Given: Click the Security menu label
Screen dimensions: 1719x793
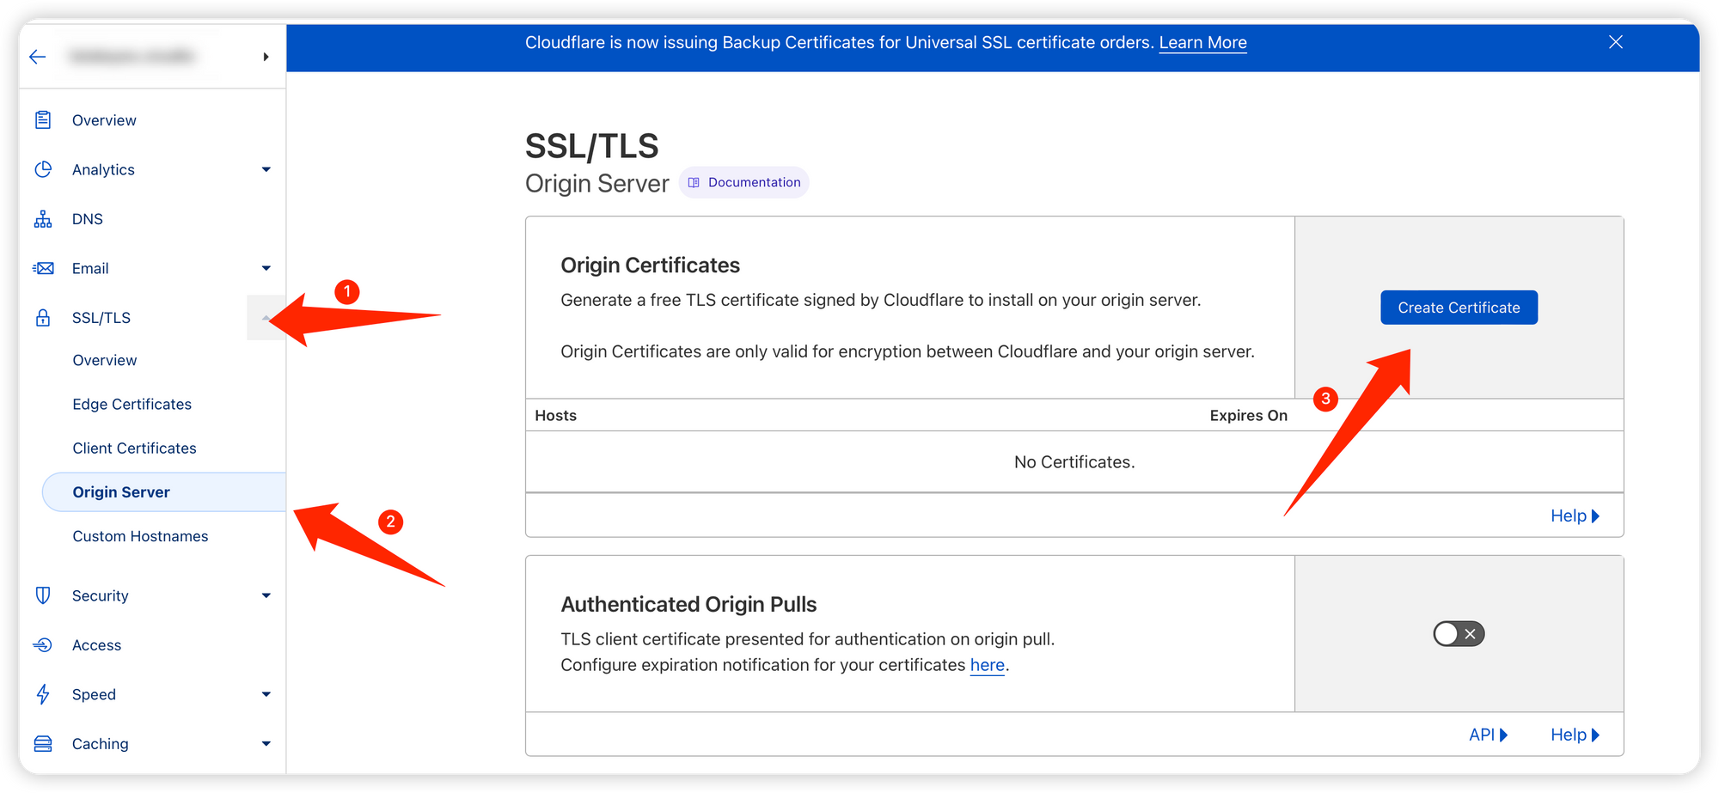Looking at the screenshot, I should (101, 595).
